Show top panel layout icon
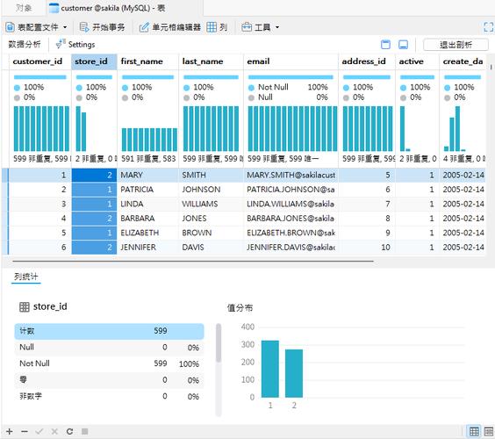The image size is (495, 439). click(x=385, y=45)
